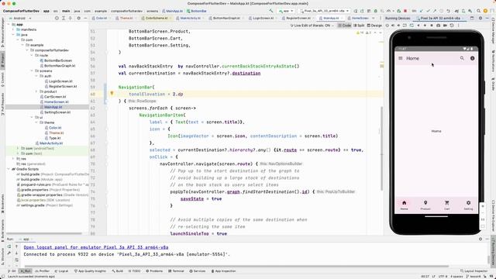Tap the info icon in emulator app bar
The image size is (496, 279).
pos(472,58)
